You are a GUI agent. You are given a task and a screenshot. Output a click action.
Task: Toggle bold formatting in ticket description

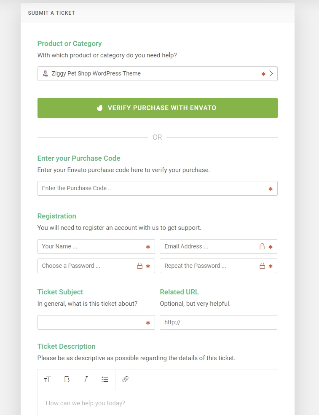tap(67, 380)
